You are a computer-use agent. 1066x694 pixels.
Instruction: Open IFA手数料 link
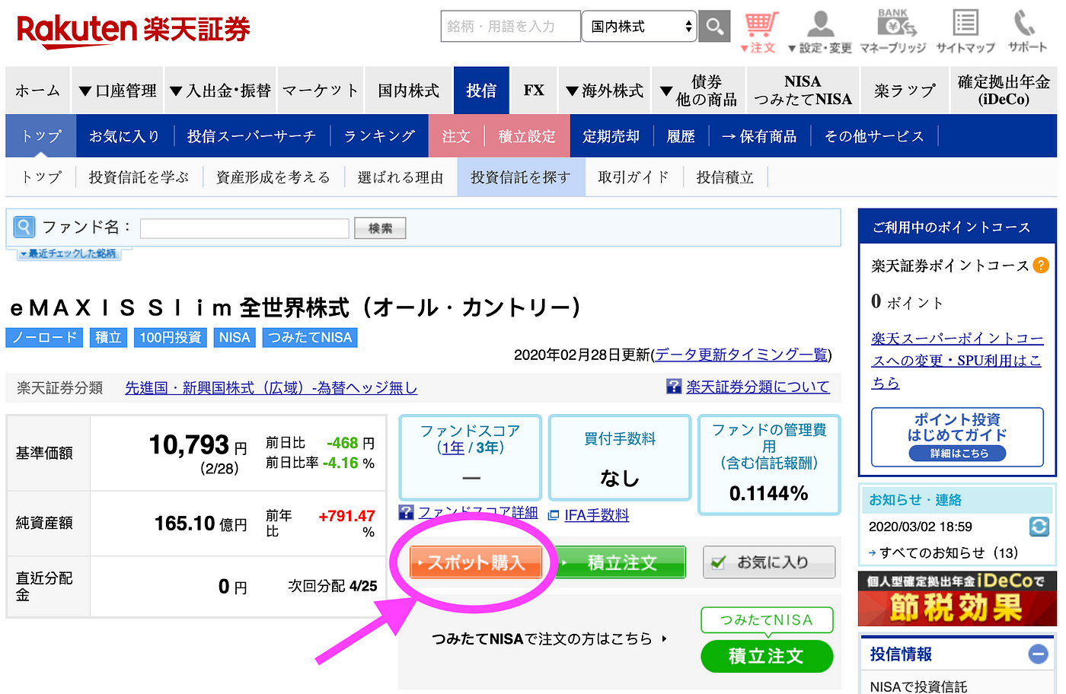click(x=597, y=515)
